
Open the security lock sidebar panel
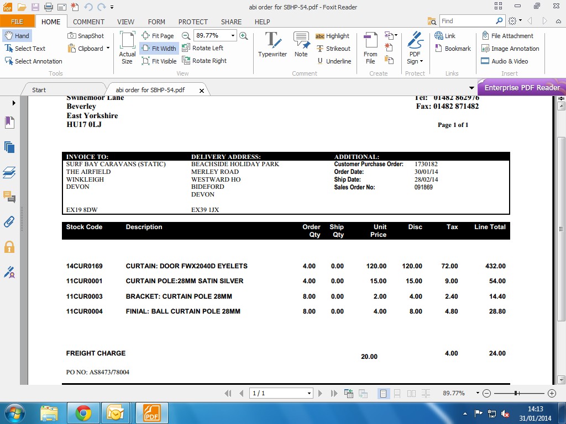(9, 247)
